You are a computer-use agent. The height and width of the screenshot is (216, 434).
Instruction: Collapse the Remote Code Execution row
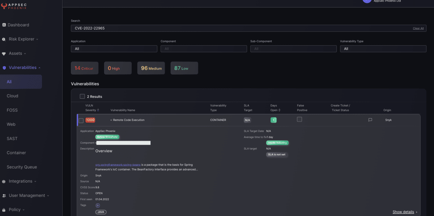point(111,120)
